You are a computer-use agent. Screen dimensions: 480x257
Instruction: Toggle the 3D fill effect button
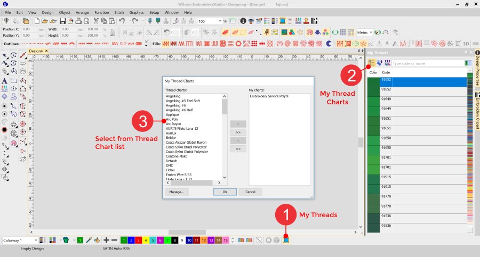point(466,44)
